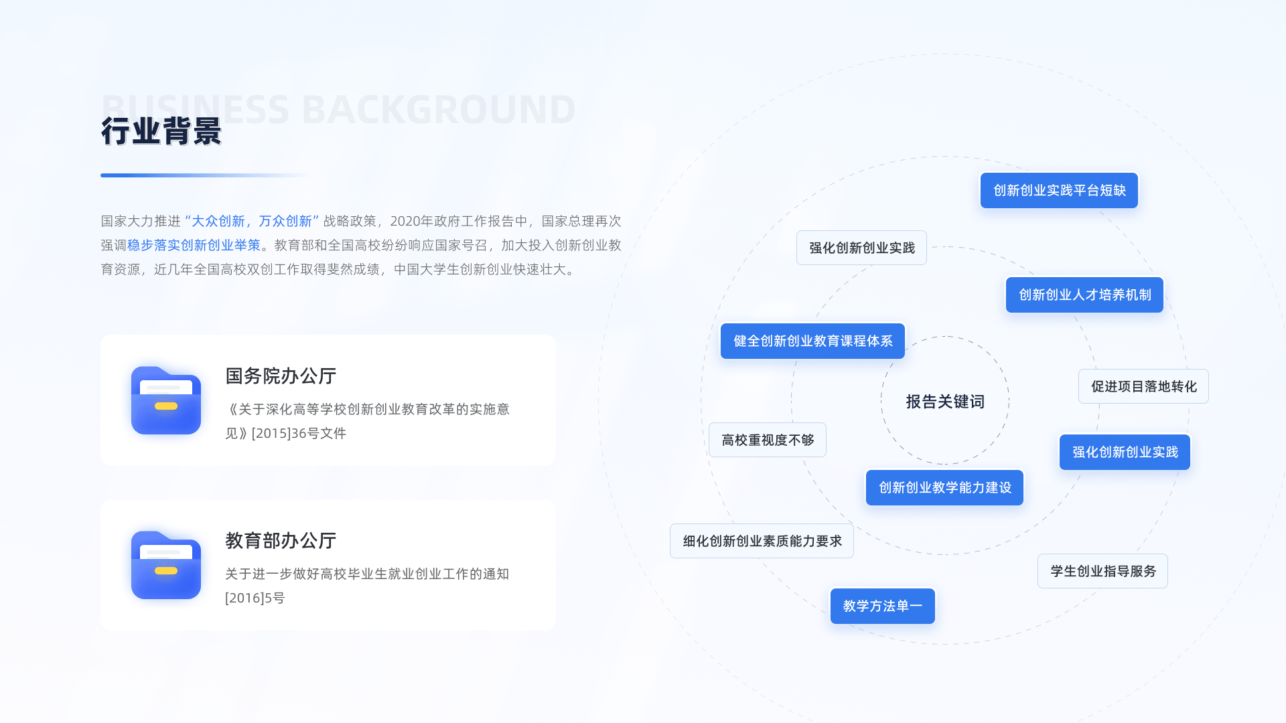This screenshot has width=1286, height=723.
Task: Click the 国务院办公厅 card title
Action: 281,376
